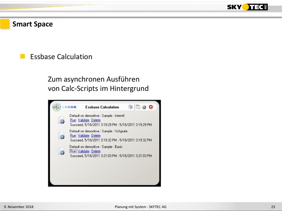The height and width of the screenshot is (211, 282).
Task: Click the Smart Space logo in the widget header
Action: click(x=56, y=107)
